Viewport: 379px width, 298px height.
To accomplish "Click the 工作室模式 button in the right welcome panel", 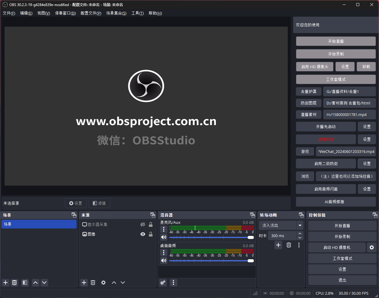I will (336, 79).
